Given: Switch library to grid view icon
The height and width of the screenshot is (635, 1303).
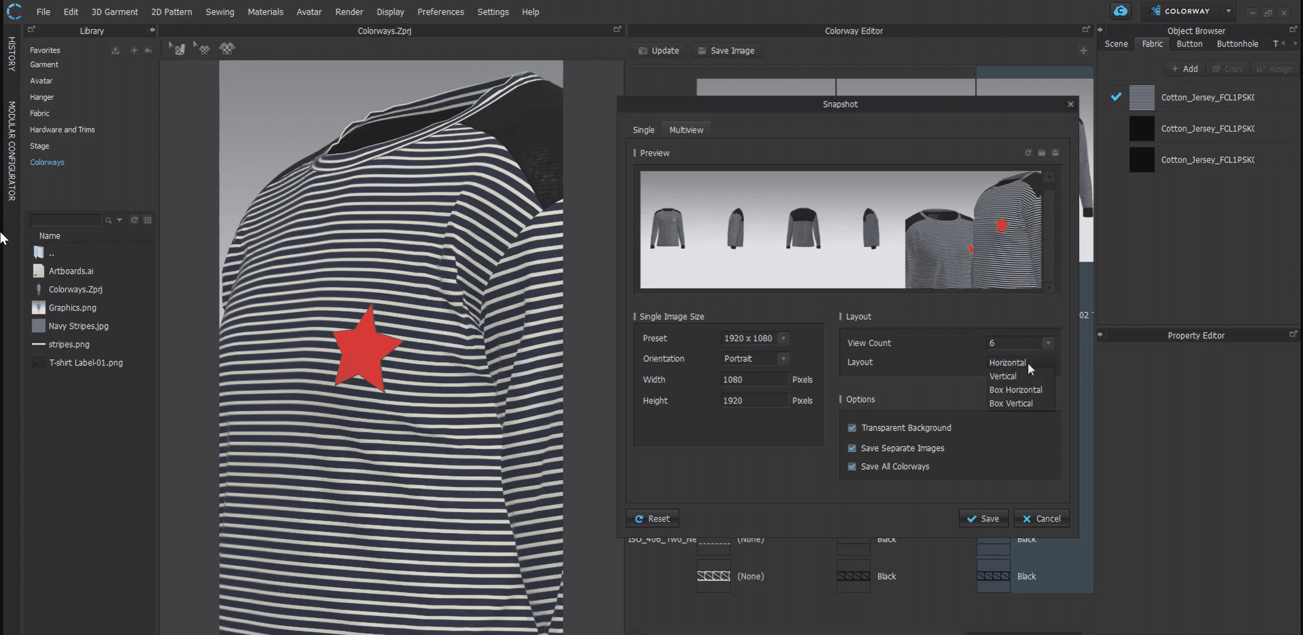Looking at the screenshot, I should [x=148, y=220].
